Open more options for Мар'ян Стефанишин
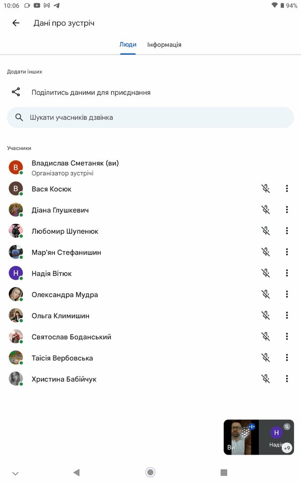301x483 pixels. [x=287, y=252]
